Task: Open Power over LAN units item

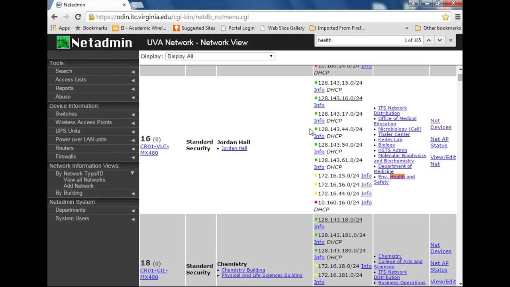Action: pos(81,140)
